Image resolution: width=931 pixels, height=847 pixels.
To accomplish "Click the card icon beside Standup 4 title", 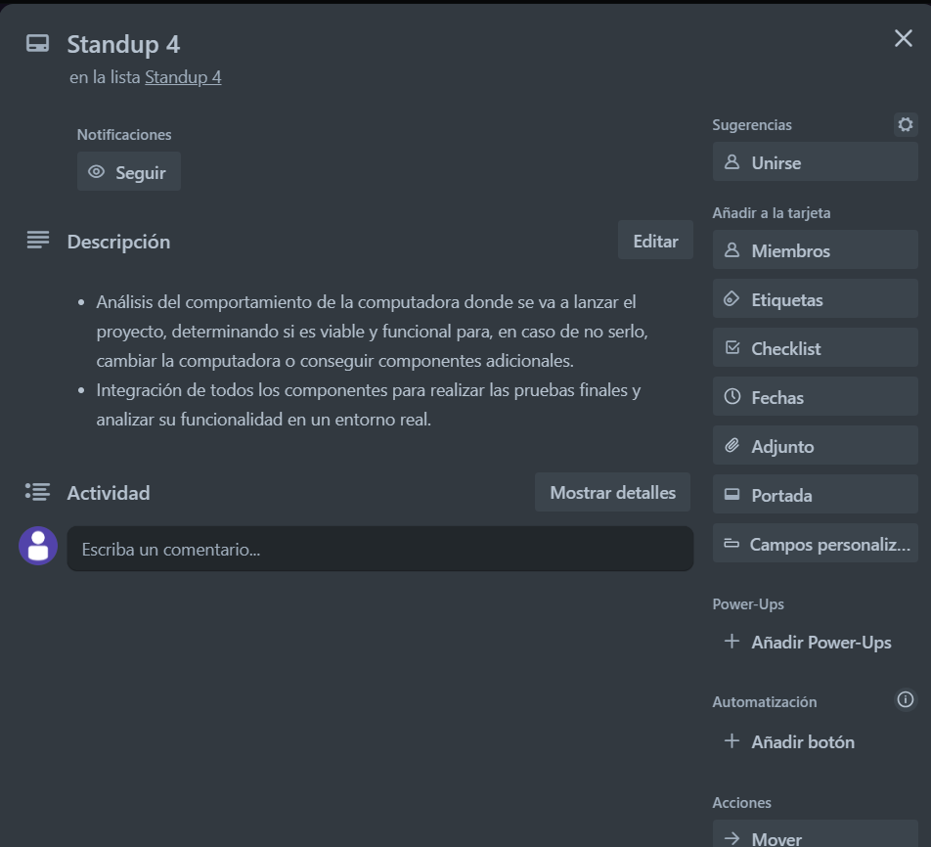I will (x=37, y=44).
